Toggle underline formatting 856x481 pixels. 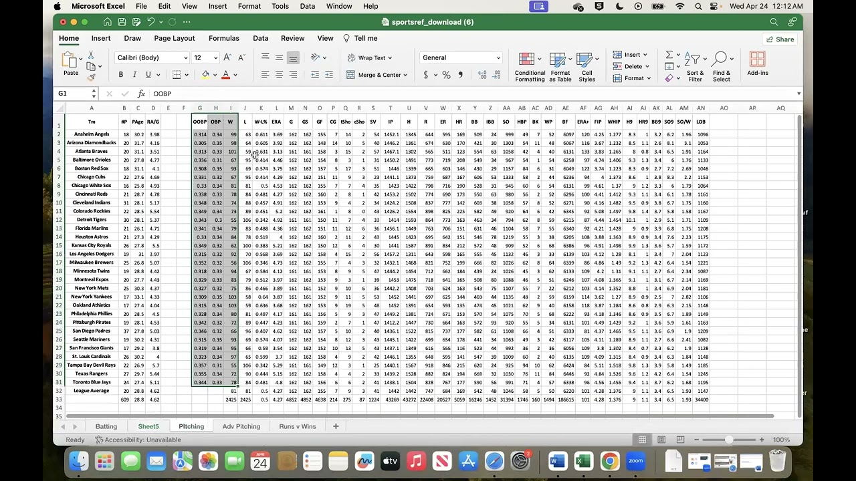148,75
